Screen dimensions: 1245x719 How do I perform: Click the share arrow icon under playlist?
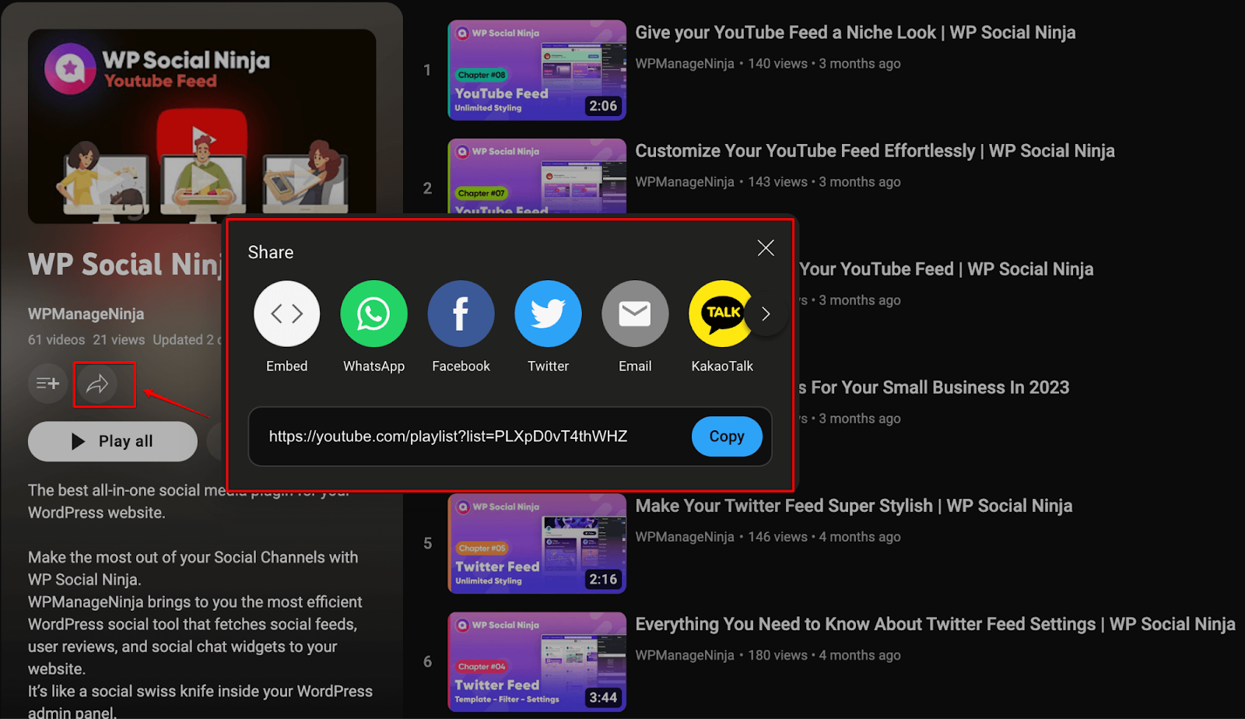coord(97,384)
